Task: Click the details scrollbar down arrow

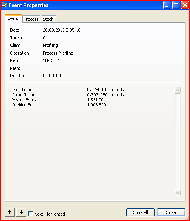Action: [x=177, y=193]
